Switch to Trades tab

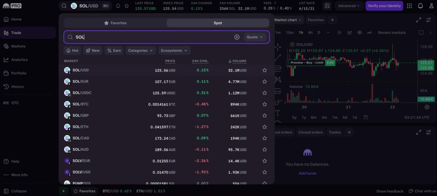[335, 132]
